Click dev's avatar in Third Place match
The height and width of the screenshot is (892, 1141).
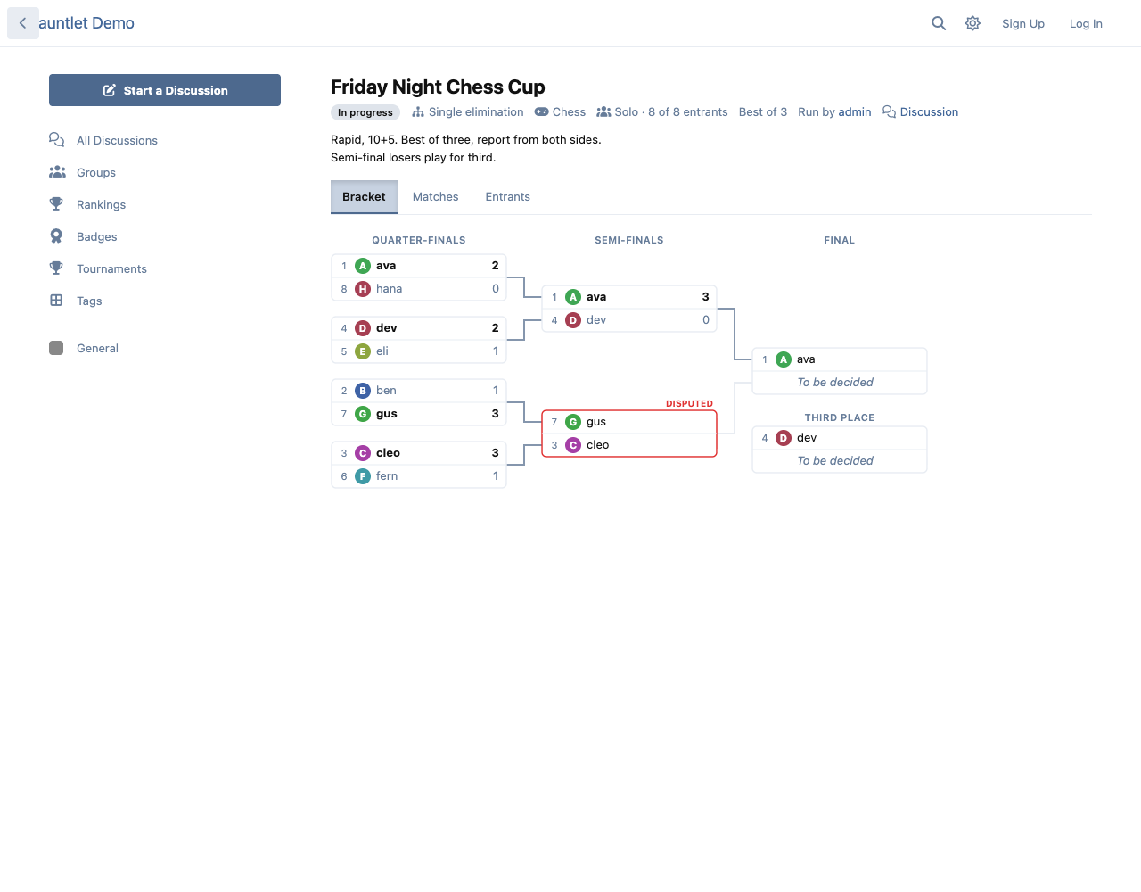[x=784, y=438]
